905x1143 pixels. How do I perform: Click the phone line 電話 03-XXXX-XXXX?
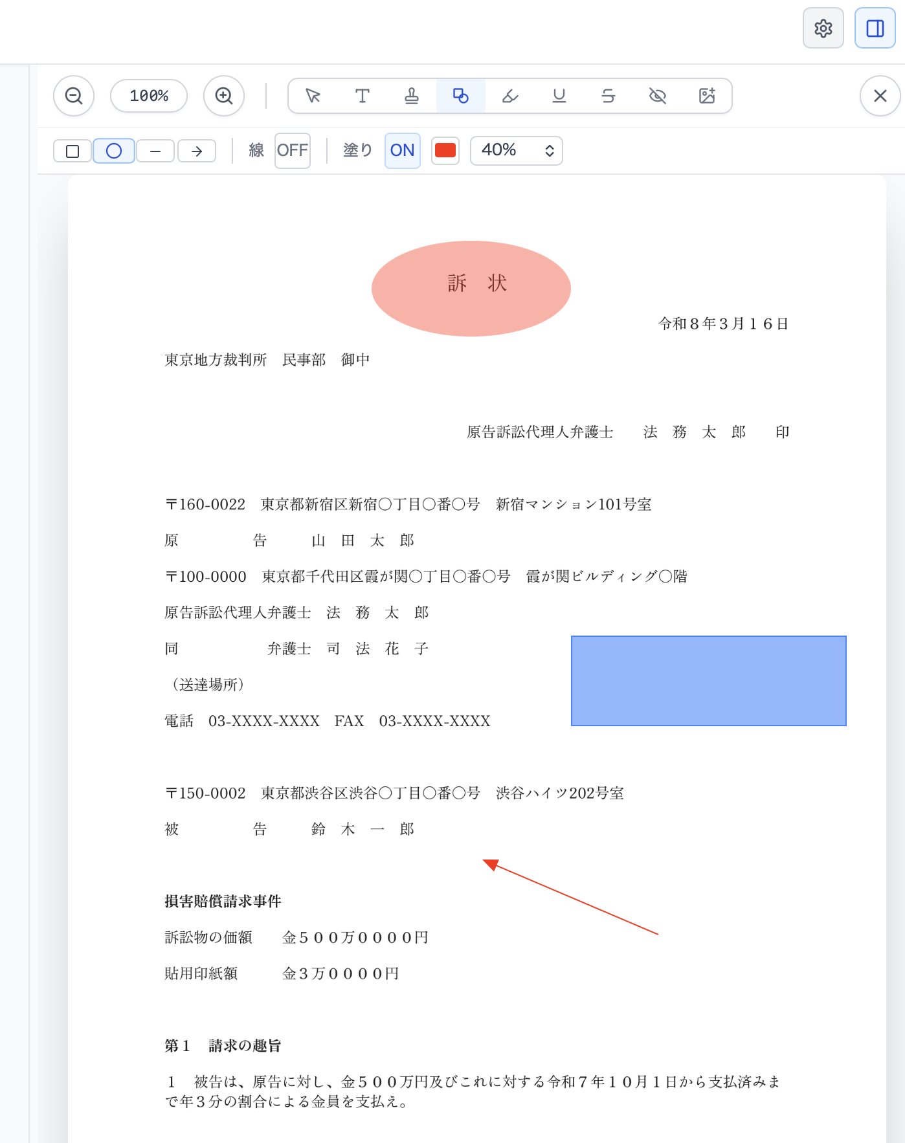coord(328,721)
